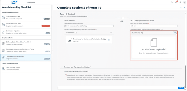The width and height of the screenshot is (187, 91).
Task: Check the Employee's Attestation Statement checkbox
Action: pyautogui.click(x=66, y=75)
